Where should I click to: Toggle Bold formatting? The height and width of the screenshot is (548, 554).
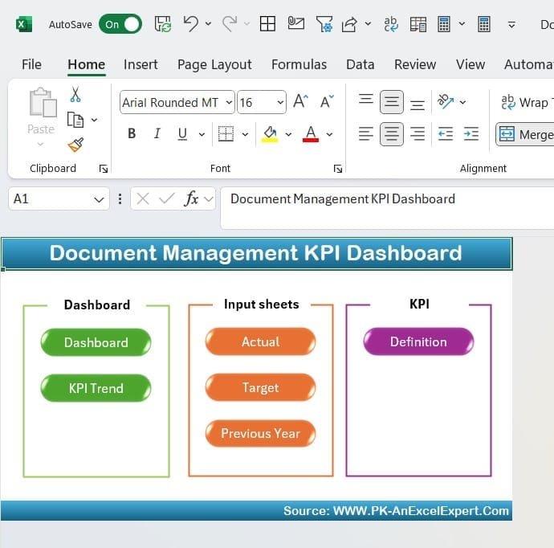[132, 133]
